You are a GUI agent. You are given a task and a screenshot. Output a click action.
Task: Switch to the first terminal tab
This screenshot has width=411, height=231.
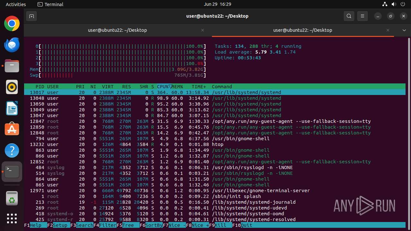tap(118, 30)
